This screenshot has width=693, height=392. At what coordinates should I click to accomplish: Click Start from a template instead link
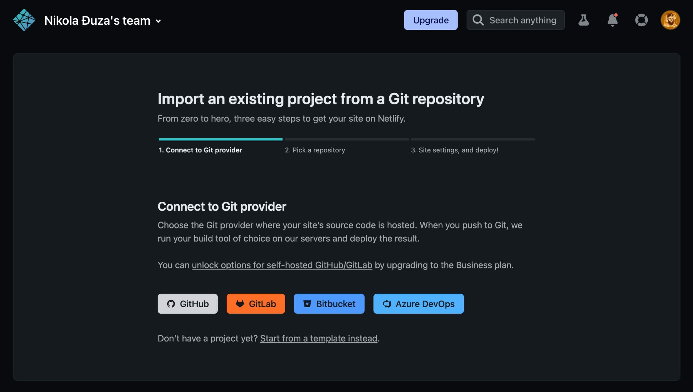point(318,338)
